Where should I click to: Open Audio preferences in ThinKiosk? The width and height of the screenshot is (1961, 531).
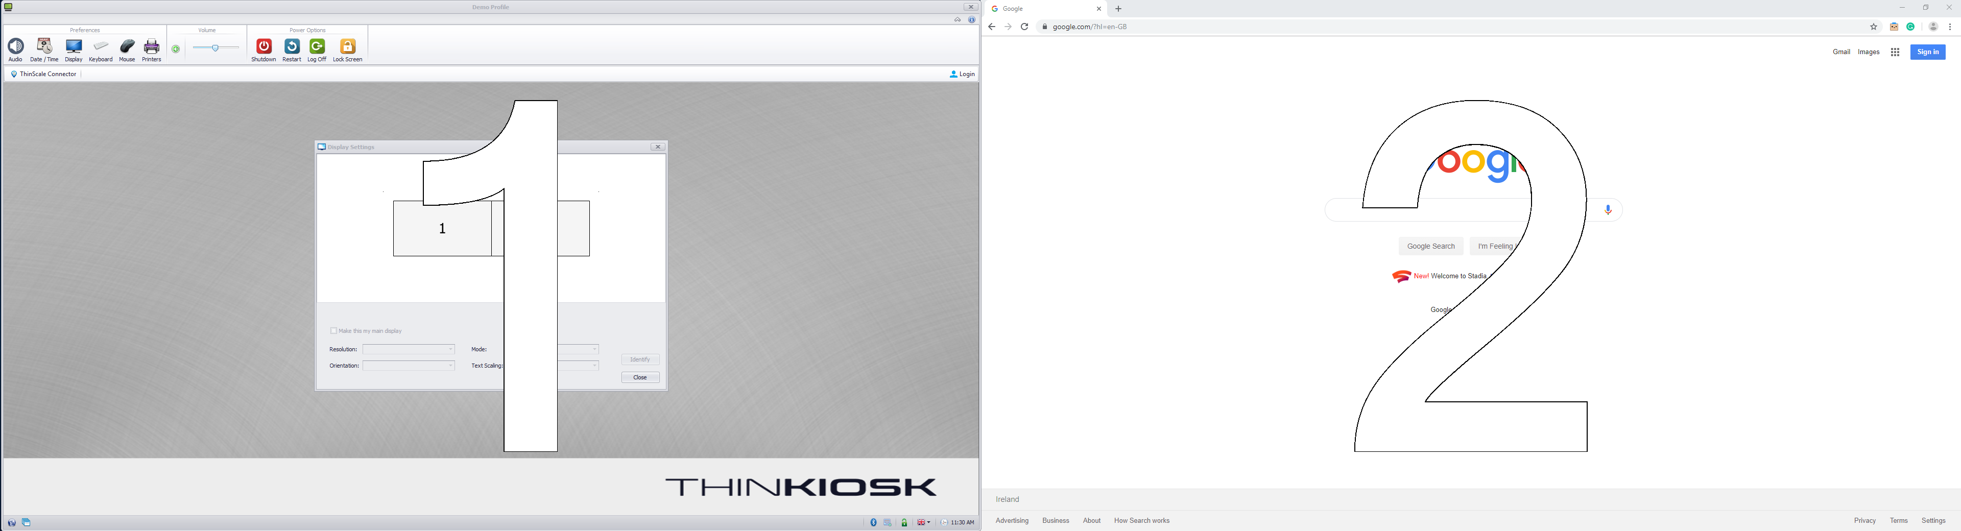point(15,50)
